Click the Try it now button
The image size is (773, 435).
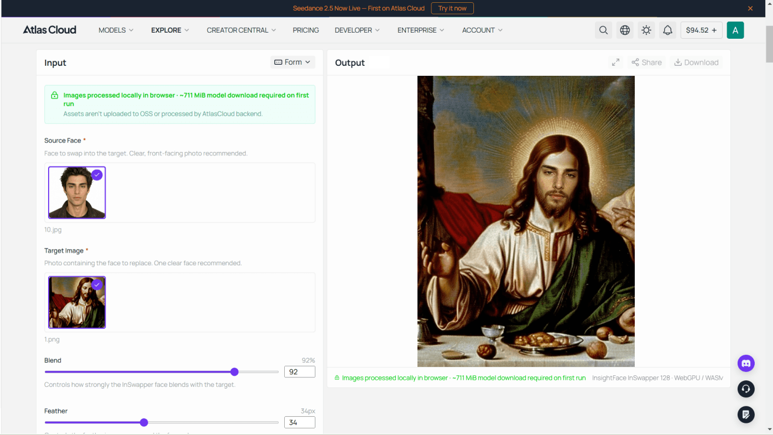tap(452, 8)
